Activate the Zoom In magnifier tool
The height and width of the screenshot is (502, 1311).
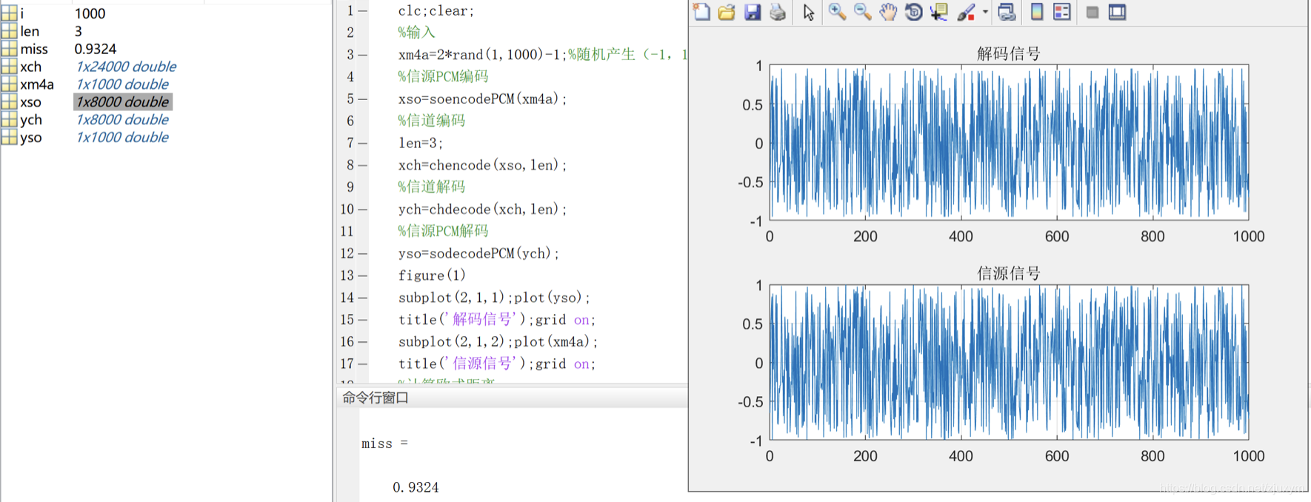(x=837, y=12)
